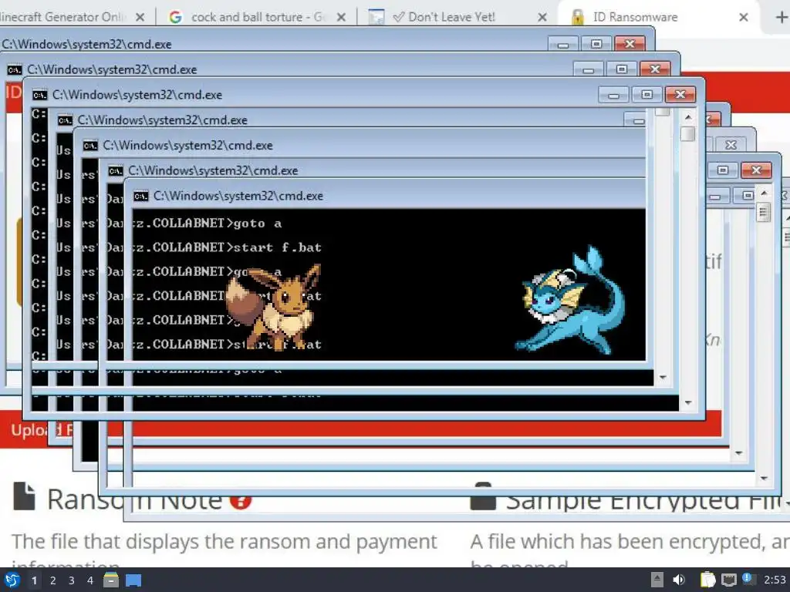Image resolution: width=790 pixels, height=592 pixels.
Task: Click the 2:53 clock in the taskbar
Action: point(775,580)
